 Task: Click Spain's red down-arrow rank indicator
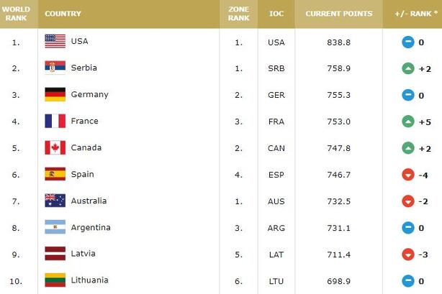tap(407, 175)
